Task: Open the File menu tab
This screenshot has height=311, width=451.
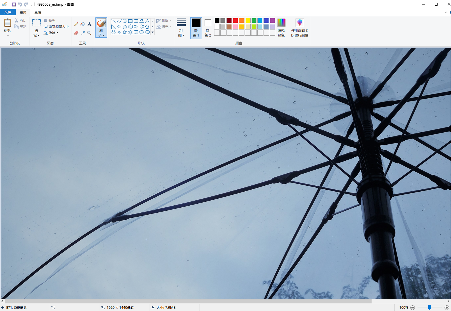Action: [x=8, y=12]
